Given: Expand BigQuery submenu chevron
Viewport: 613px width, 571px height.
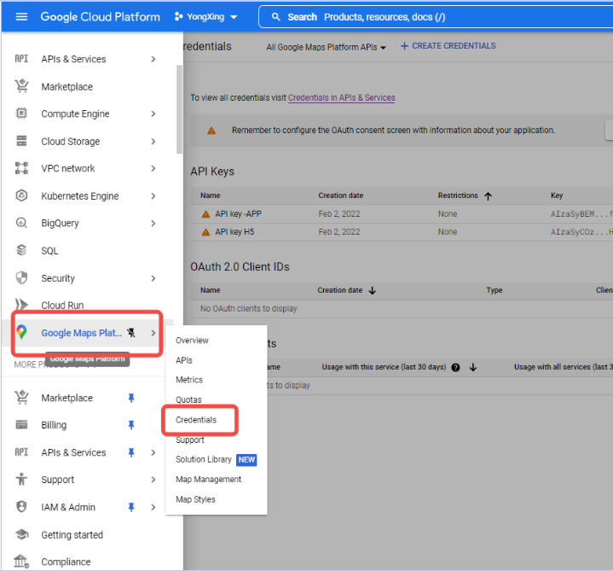Looking at the screenshot, I should click(153, 223).
